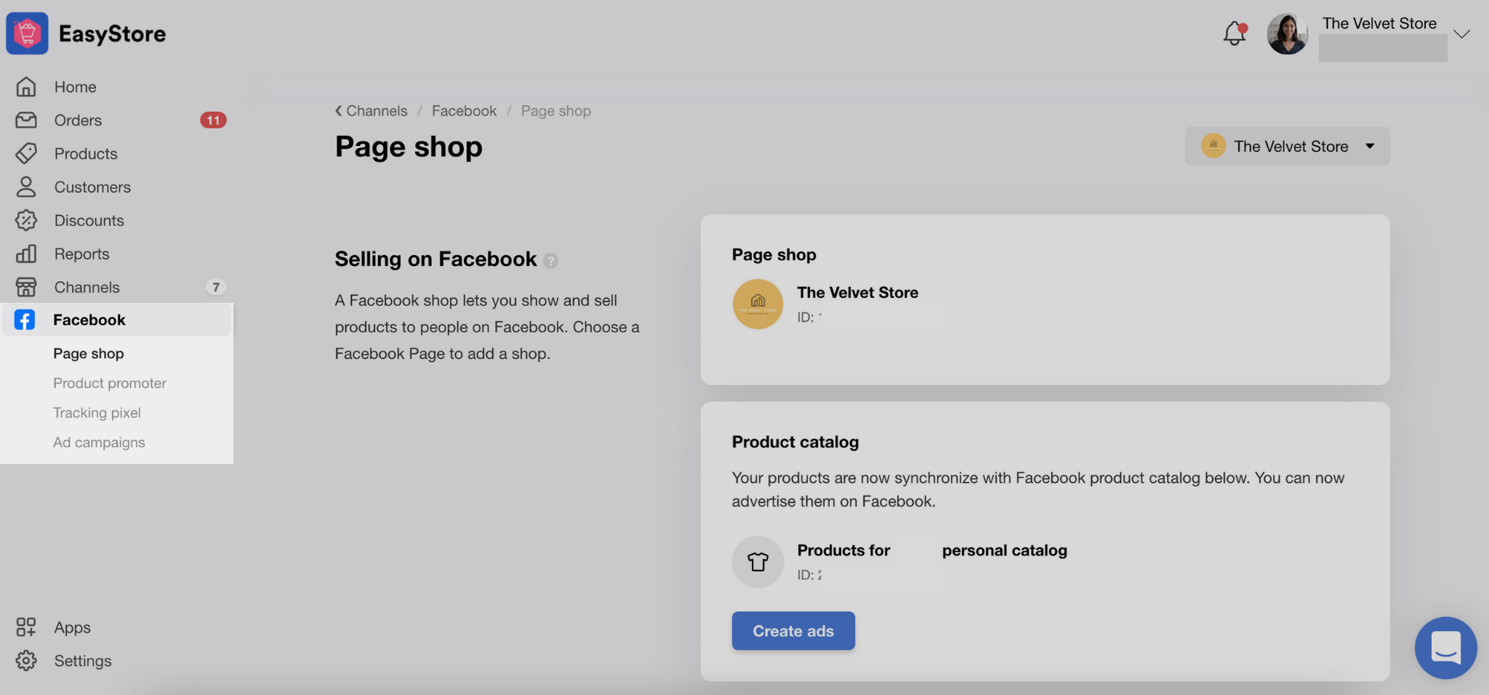Viewport: 1489px width, 695px height.
Task: Click the user profile avatar photo
Action: pos(1288,34)
